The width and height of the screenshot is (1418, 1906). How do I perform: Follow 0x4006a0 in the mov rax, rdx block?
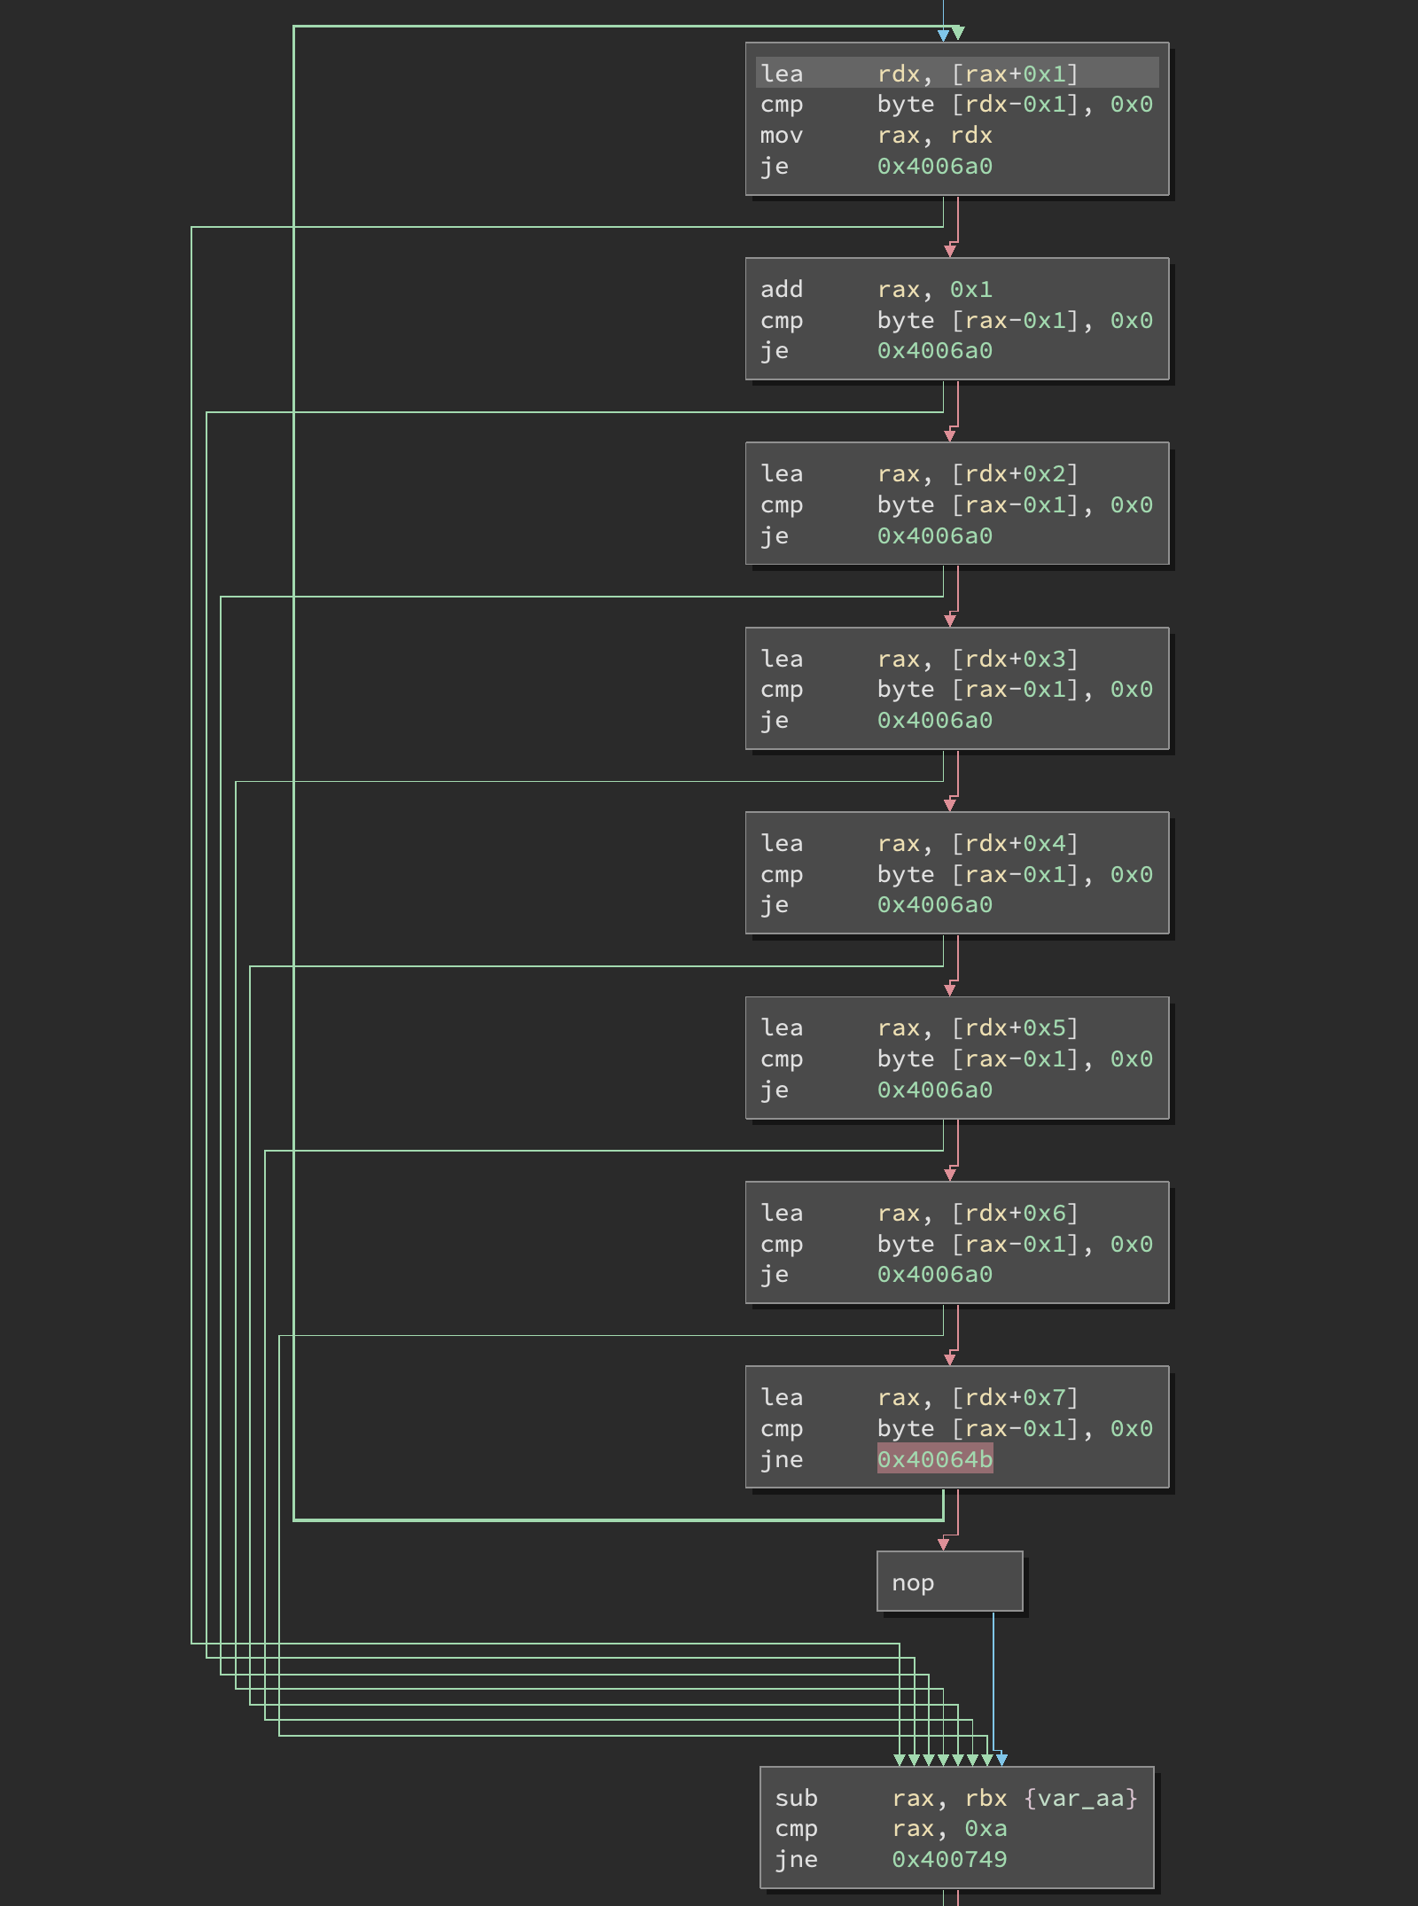(x=934, y=167)
